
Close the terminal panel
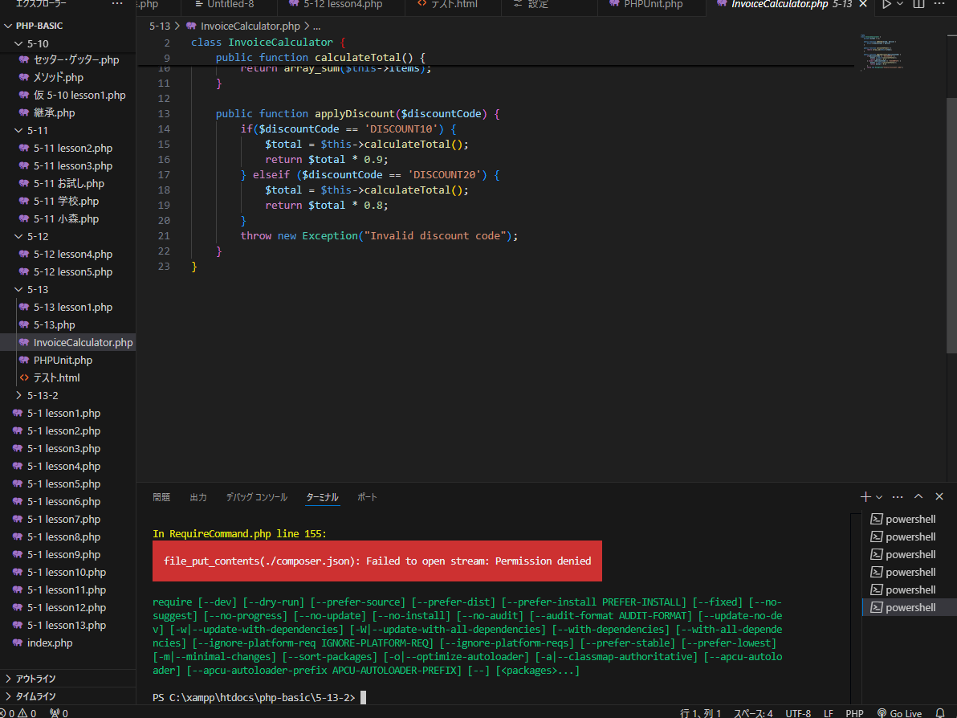pos(939,497)
